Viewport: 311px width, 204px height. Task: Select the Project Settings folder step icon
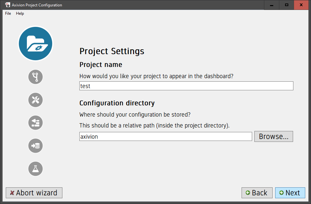[x=36, y=44]
